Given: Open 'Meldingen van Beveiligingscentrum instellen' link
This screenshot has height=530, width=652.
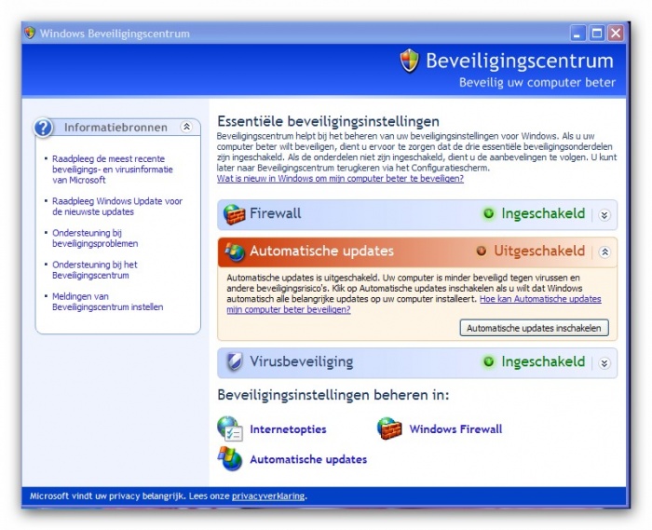Looking at the screenshot, I should tap(107, 302).
